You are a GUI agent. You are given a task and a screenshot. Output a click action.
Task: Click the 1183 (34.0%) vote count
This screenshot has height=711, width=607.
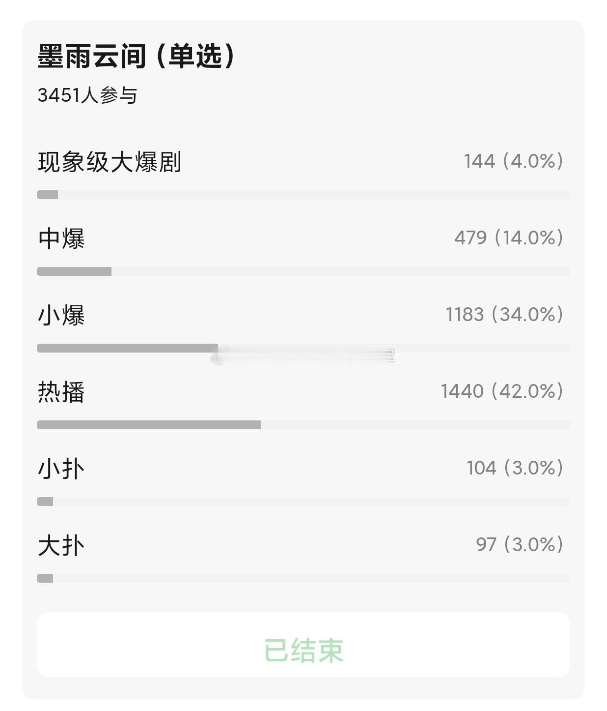[504, 315]
